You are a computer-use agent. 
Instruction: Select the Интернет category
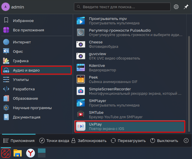click(22, 42)
